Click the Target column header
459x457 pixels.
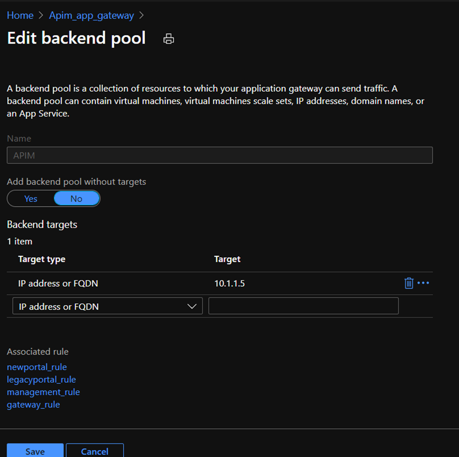tap(227, 259)
